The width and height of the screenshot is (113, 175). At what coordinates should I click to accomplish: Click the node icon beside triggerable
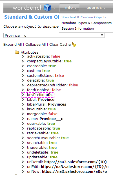tap(23, 148)
